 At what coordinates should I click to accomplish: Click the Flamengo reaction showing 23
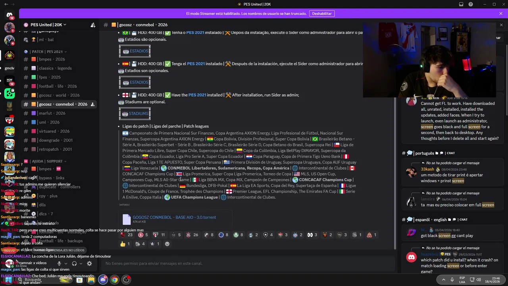(x=127, y=235)
